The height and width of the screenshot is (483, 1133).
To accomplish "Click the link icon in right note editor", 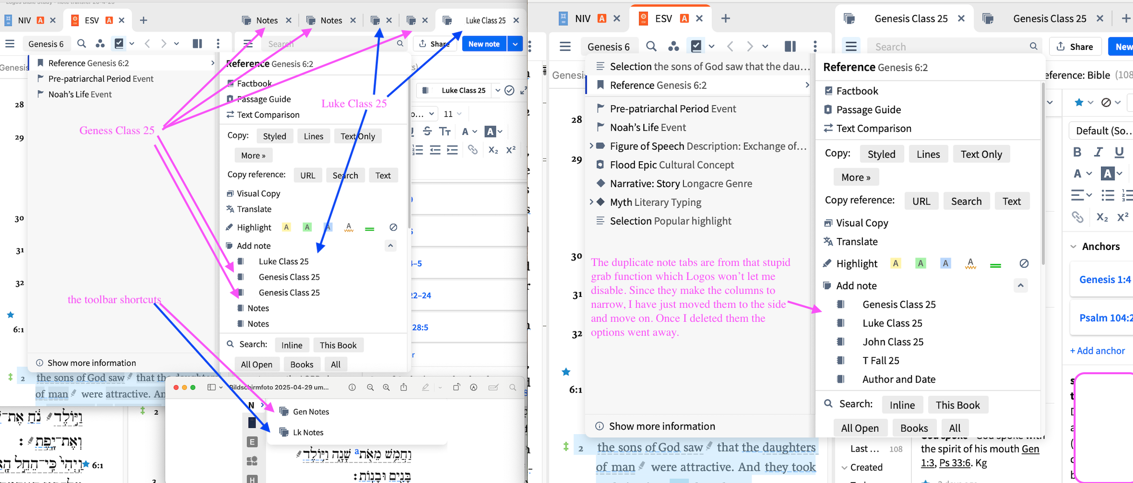I will tap(1078, 217).
